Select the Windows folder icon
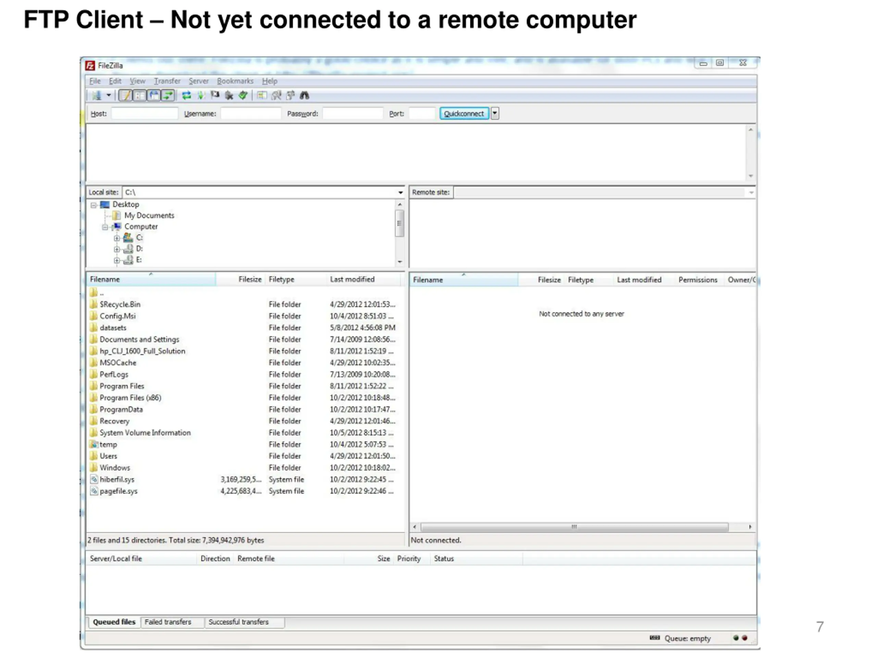The image size is (877, 657). [94, 468]
